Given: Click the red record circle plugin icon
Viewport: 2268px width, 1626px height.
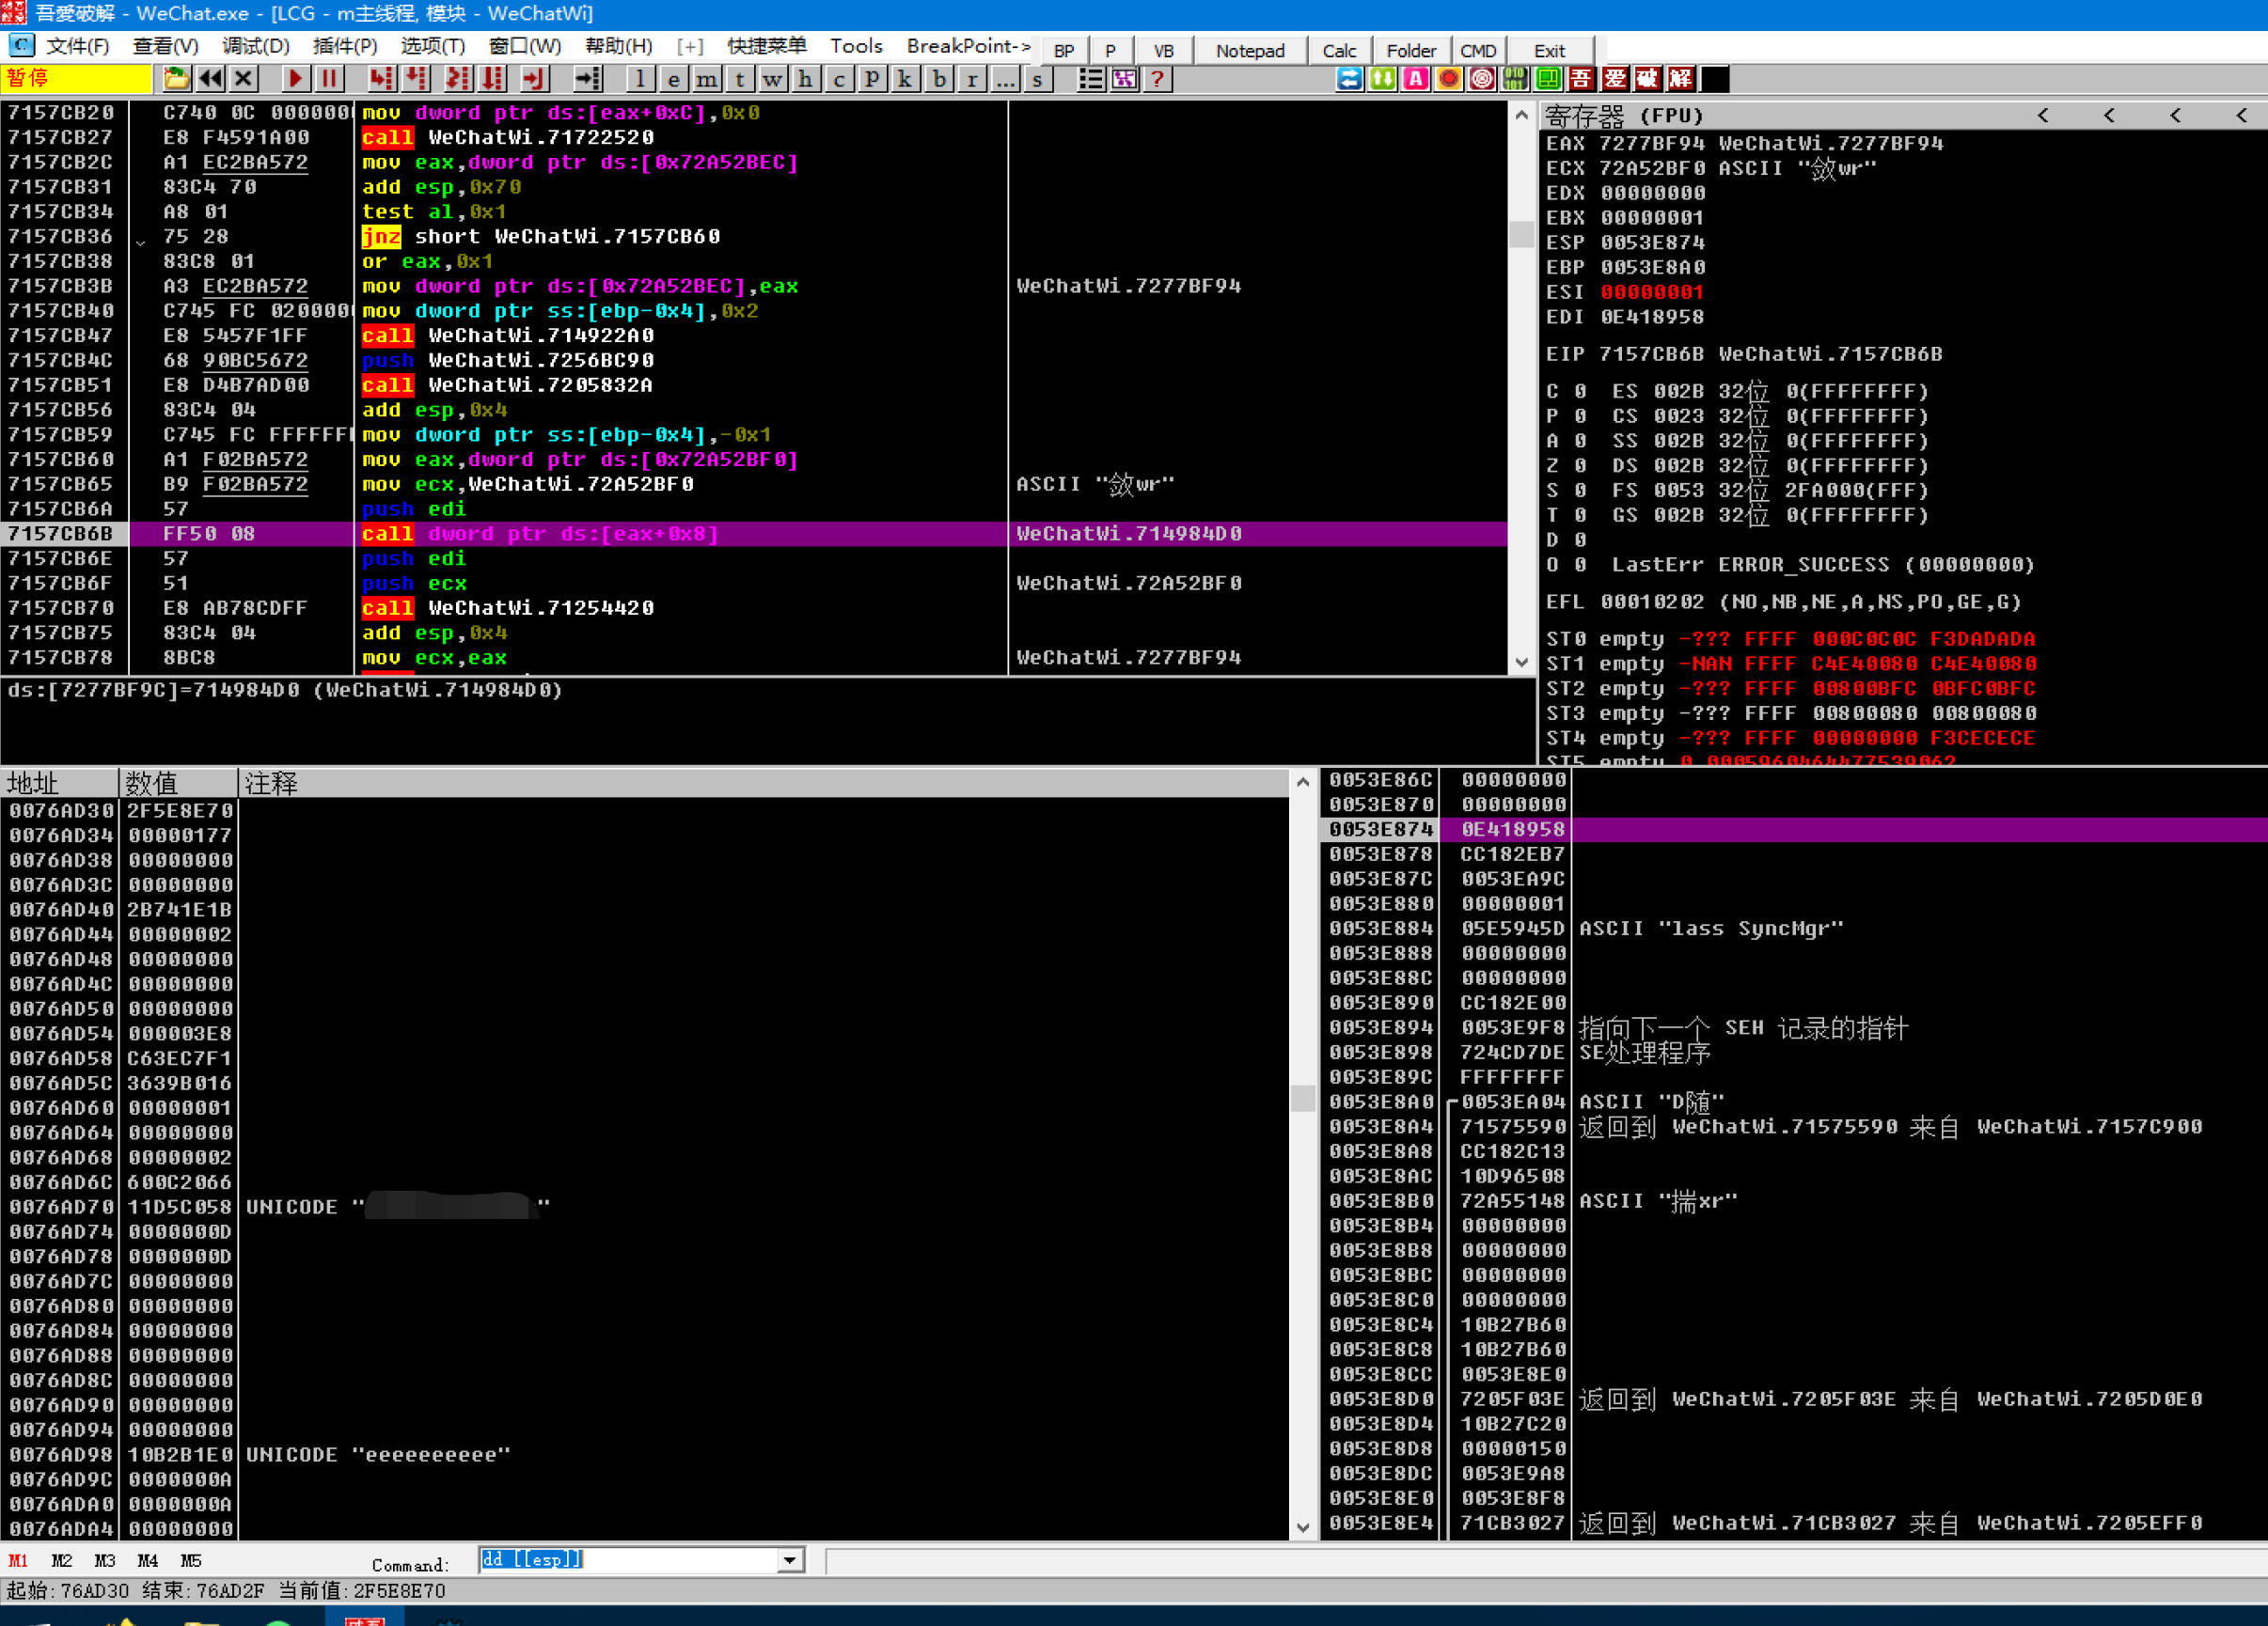Looking at the screenshot, I should [x=1449, y=79].
